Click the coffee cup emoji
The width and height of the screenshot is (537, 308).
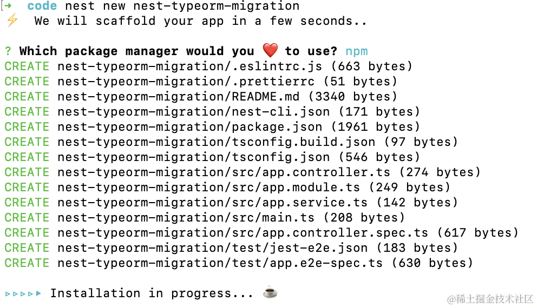click(x=270, y=293)
